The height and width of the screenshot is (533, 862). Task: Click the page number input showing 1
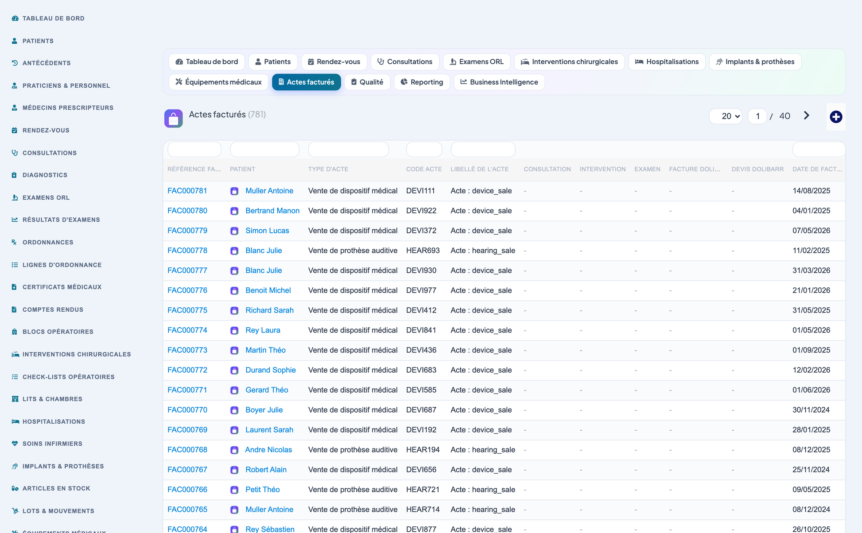(757, 116)
